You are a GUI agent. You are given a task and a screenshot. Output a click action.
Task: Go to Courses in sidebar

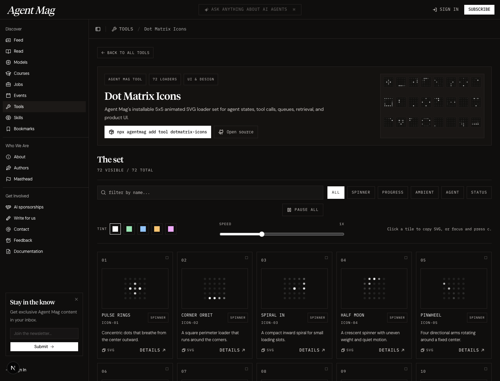(22, 73)
